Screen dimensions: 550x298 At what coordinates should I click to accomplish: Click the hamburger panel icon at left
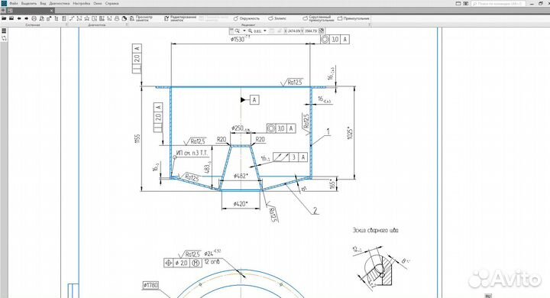[x=5, y=31]
